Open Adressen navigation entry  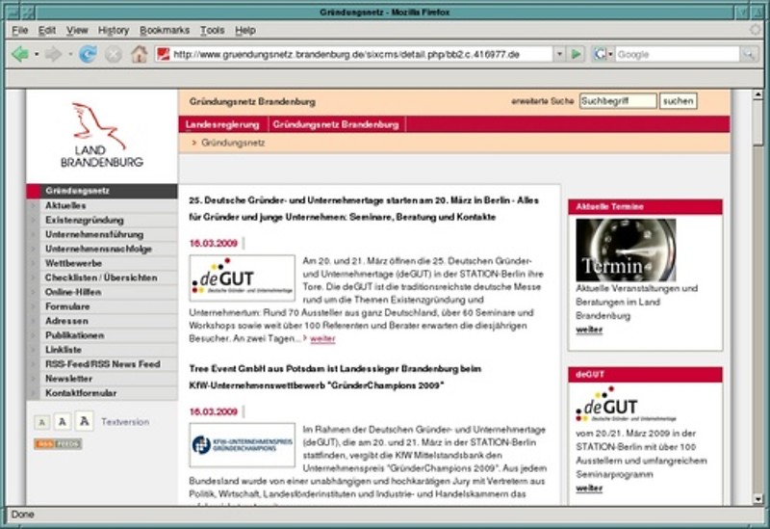tap(102, 321)
